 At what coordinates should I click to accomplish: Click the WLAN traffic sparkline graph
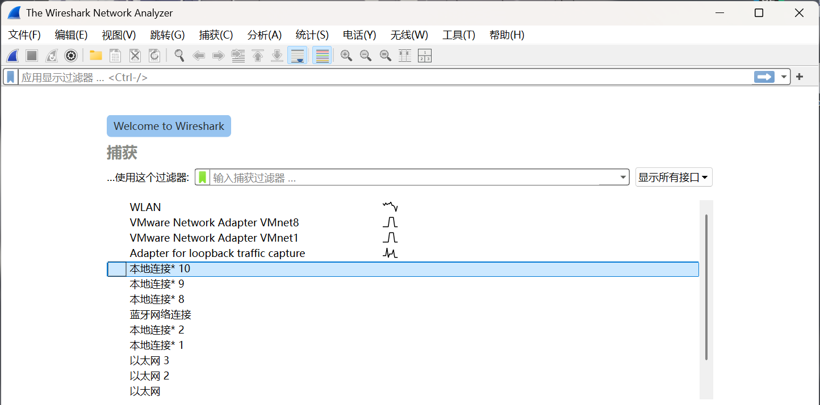point(390,207)
